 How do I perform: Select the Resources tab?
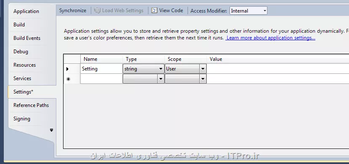(x=24, y=65)
